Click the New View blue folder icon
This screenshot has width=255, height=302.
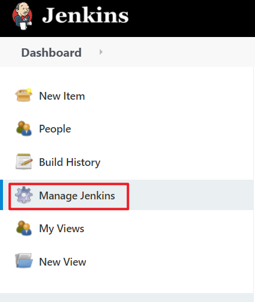click(x=24, y=261)
